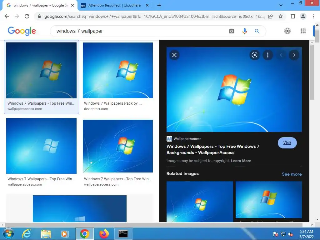Go back using the browser back arrow
320x240 pixels.
[x=7, y=16]
